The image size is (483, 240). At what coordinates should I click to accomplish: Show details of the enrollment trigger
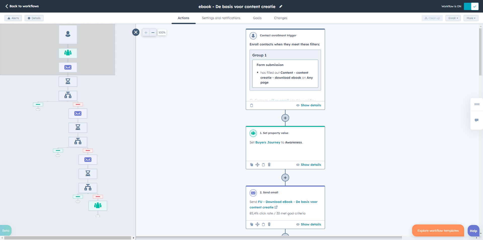click(308, 105)
